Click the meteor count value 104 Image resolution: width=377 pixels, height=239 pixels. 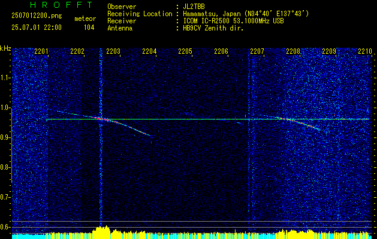pos(89,27)
